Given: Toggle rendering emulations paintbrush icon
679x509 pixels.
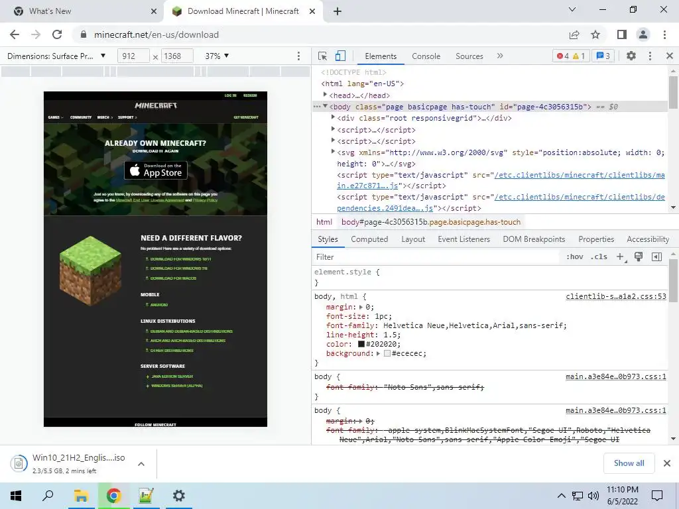Looking at the screenshot, I should click(x=639, y=256).
